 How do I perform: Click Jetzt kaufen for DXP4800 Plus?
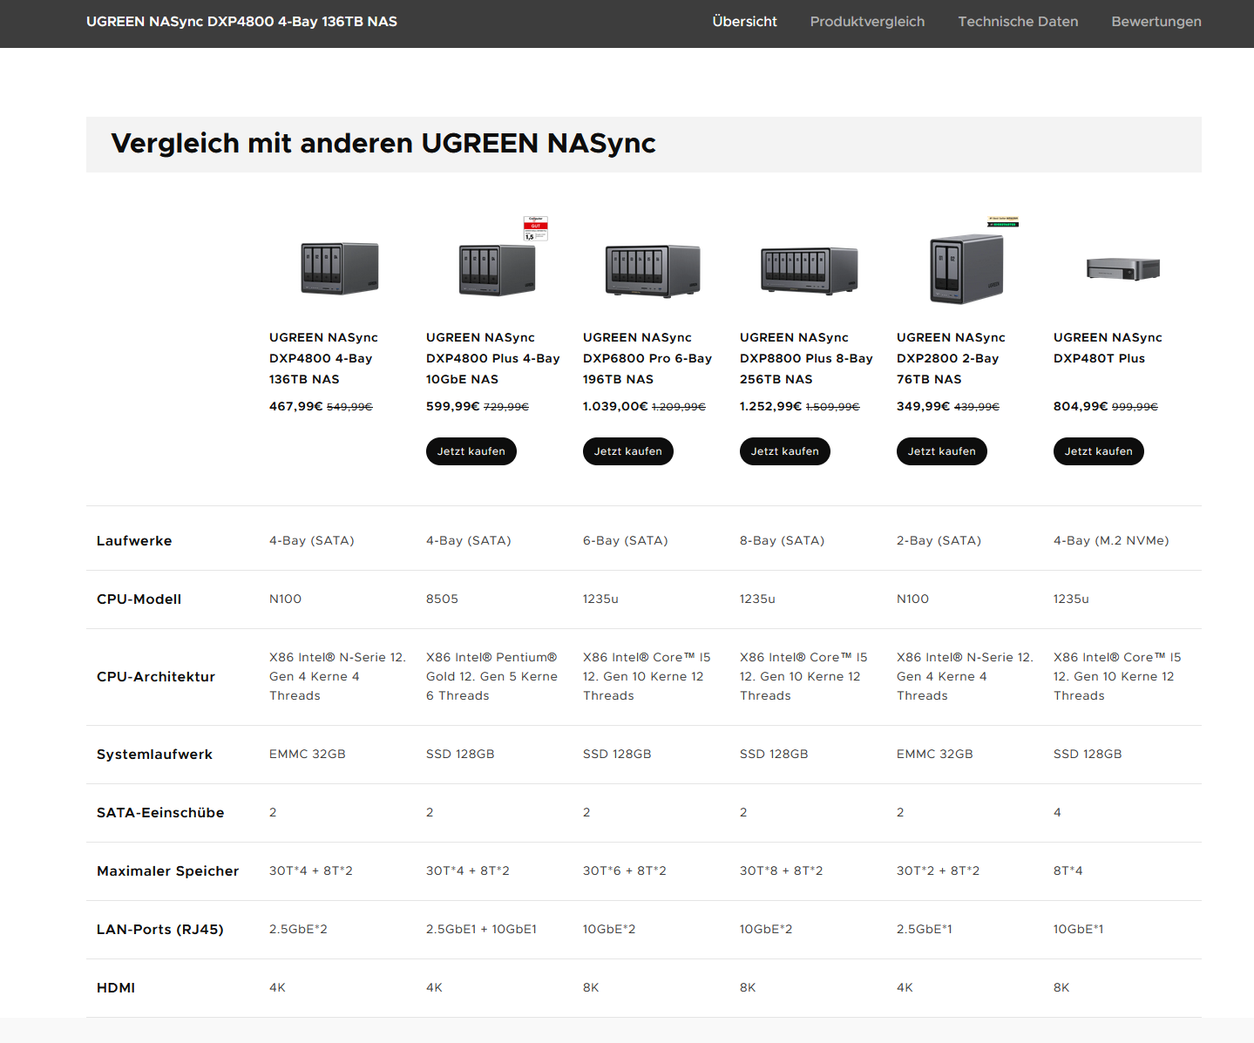pos(471,451)
